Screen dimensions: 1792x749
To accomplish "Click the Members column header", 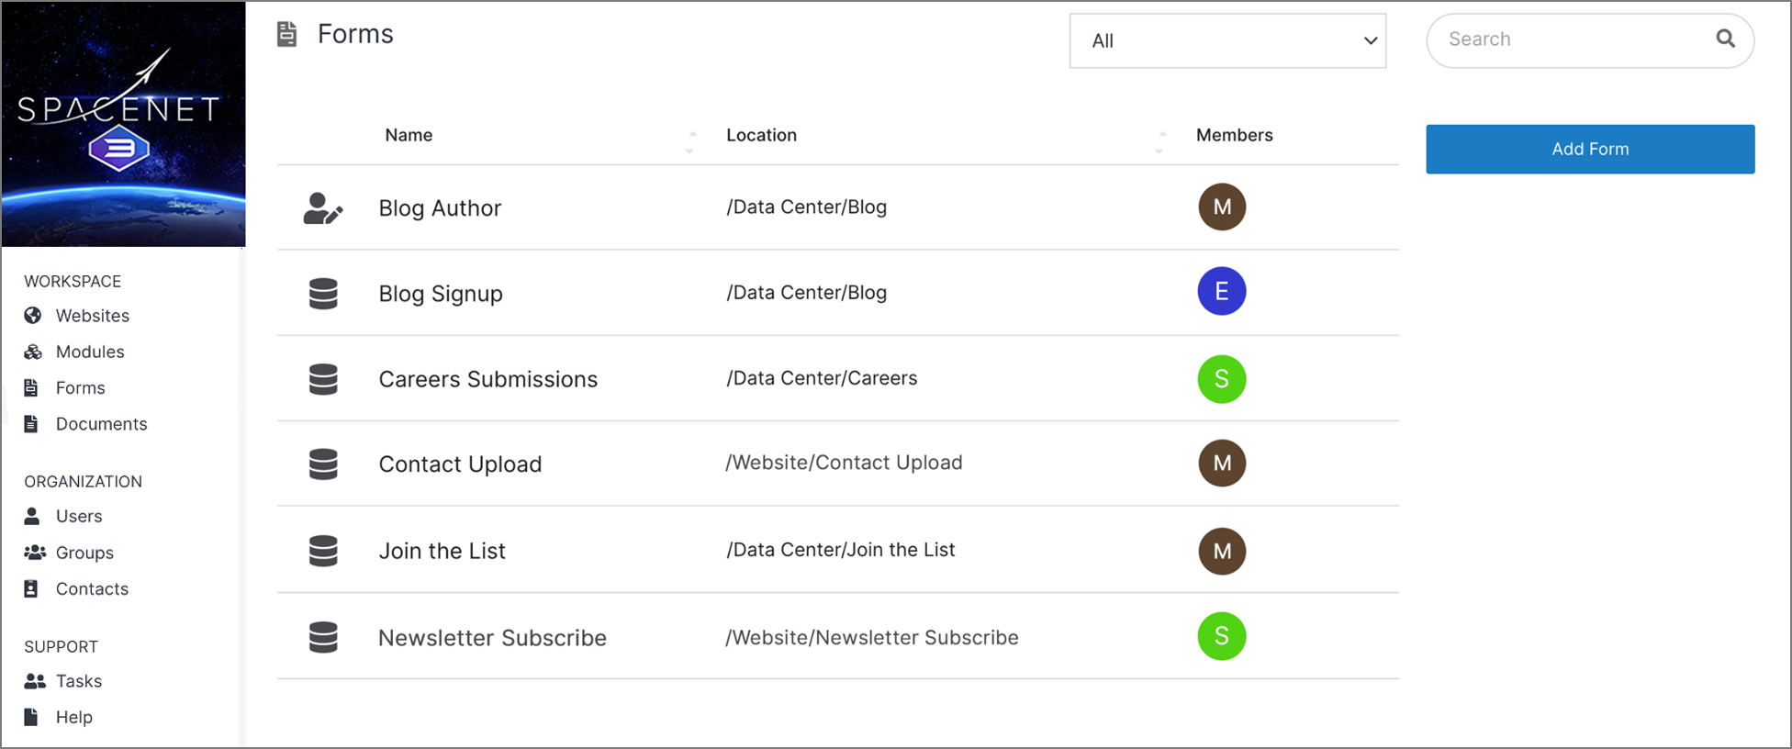I will click(1234, 135).
